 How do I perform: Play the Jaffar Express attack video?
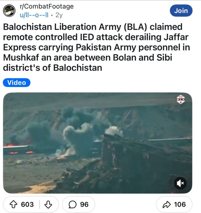(x=97, y=143)
